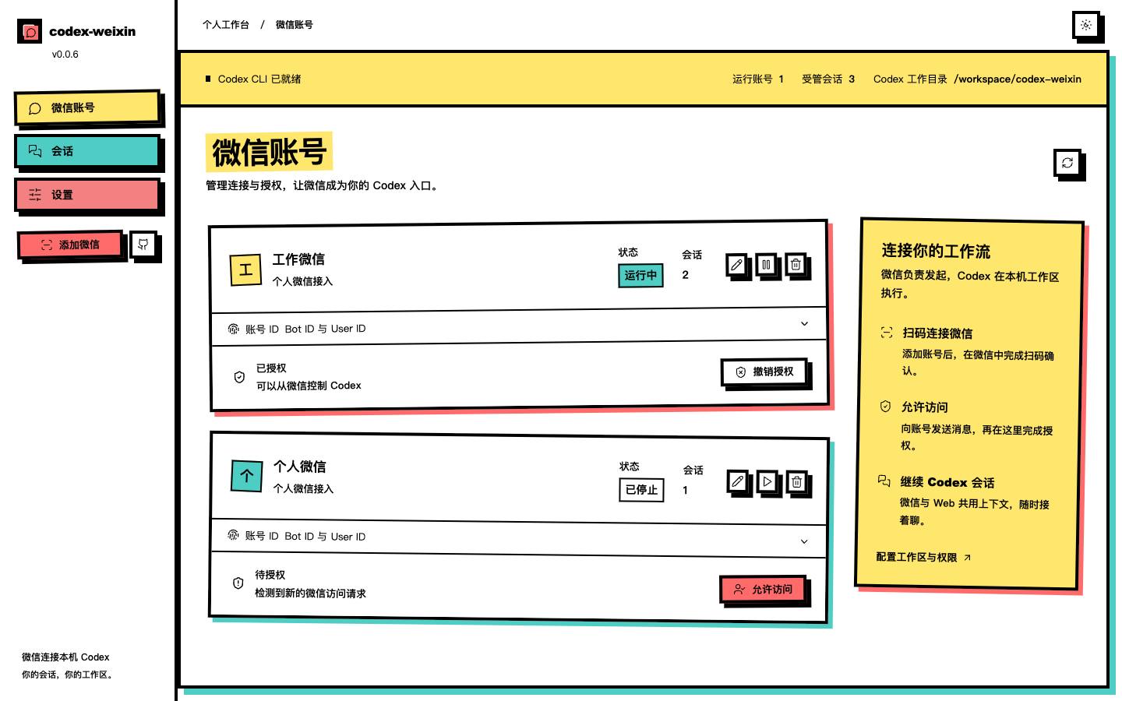Click the shield check icon beside 已授权

[x=239, y=377]
